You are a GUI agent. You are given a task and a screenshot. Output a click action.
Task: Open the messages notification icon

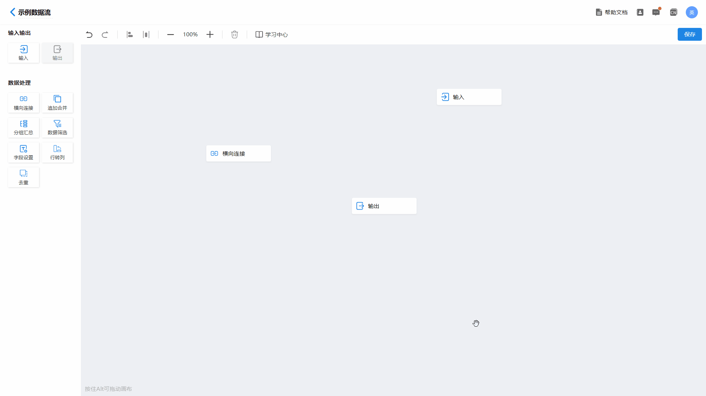pos(656,12)
